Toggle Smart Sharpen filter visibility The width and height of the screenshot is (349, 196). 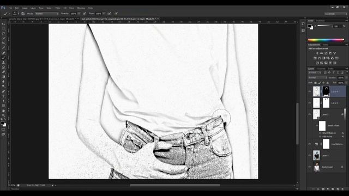pos(320,133)
